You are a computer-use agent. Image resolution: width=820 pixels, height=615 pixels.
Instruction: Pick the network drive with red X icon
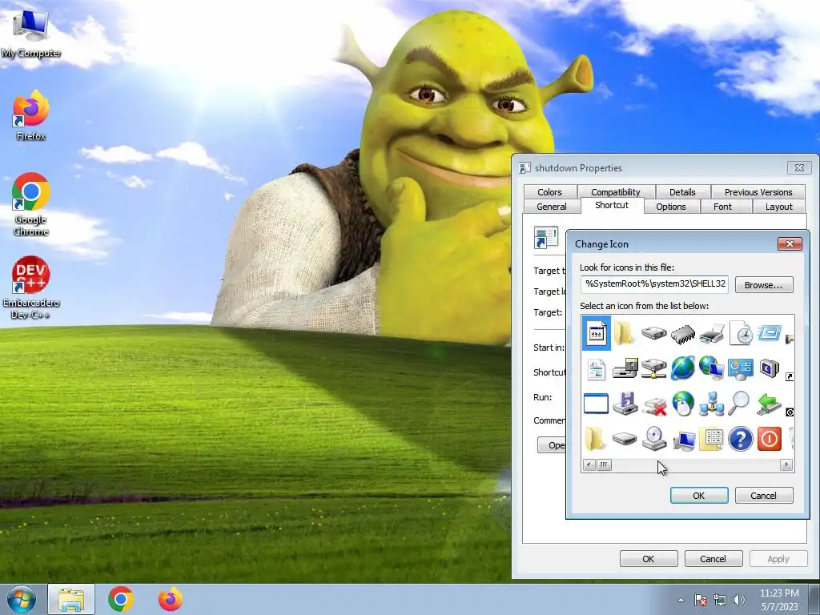tap(653, 404)
